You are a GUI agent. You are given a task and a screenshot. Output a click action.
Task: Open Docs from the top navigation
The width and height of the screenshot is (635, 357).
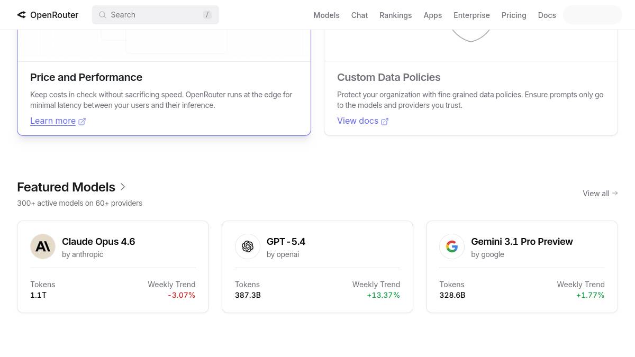coord(547,15)
